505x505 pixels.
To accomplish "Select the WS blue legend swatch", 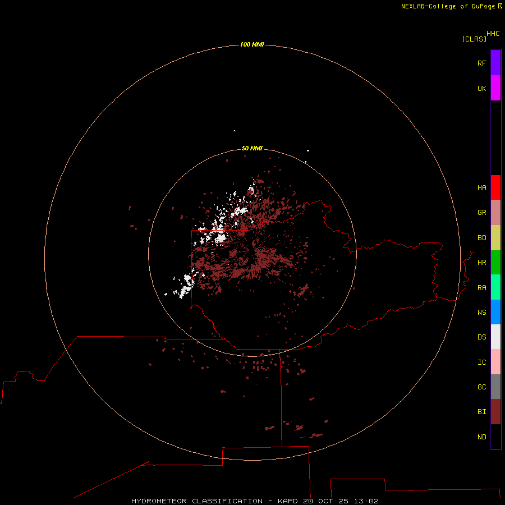I will tap(495, 312).
